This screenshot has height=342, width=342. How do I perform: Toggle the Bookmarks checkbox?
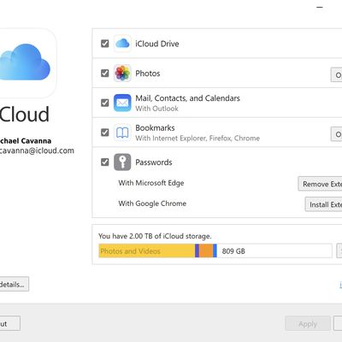105,133
